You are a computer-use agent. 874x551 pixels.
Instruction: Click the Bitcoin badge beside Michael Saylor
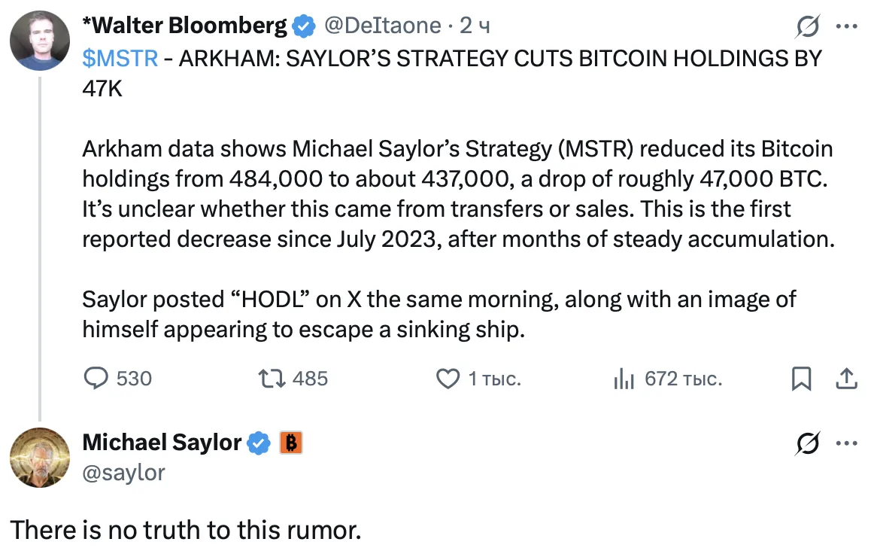click(x=291, y=443)
